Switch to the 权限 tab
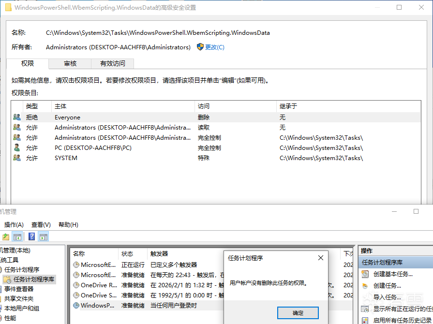 pos(28,63)
